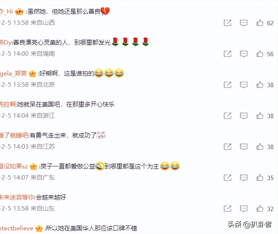Like the 湖南 comment with 56 likes

pos(260,54)
